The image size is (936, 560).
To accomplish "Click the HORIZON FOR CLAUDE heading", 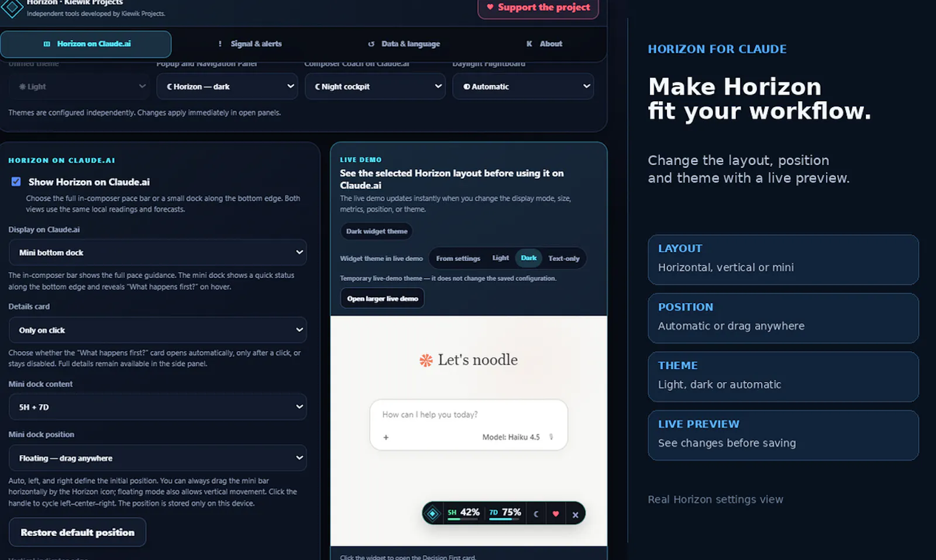I will click(x=717, y=49).
